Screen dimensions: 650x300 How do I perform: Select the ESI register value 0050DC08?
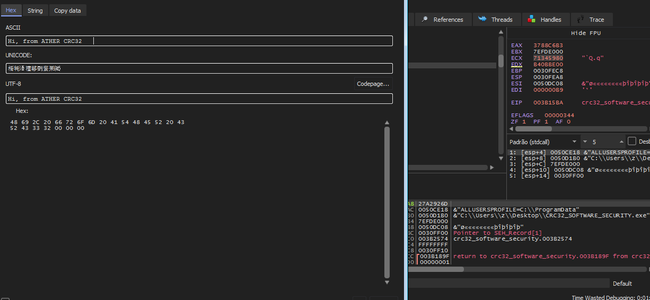point(548,84)
